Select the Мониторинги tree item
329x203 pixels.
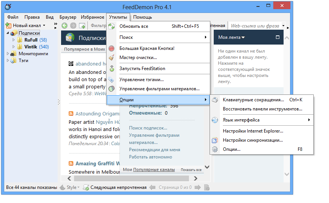(x=33, y=54)
